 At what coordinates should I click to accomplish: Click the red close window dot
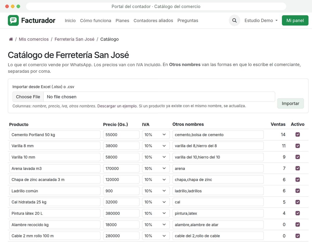pyautogui.click(x=7, y=6)
